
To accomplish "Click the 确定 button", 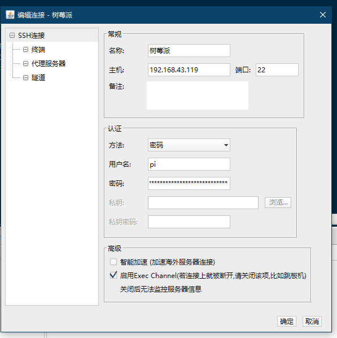I will [x=287, y=322].
